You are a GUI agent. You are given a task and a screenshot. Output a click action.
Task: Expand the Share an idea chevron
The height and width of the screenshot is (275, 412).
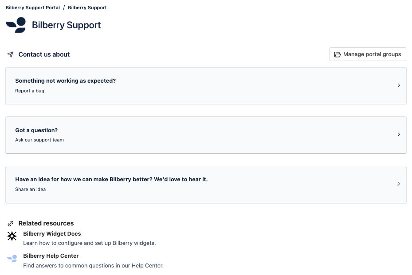pyautogui.click(x=398, y=184)
